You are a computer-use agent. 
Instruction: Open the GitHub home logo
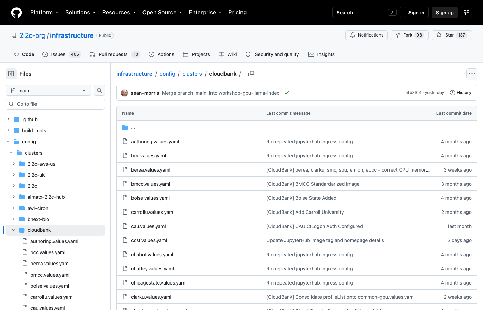point(17,13)
